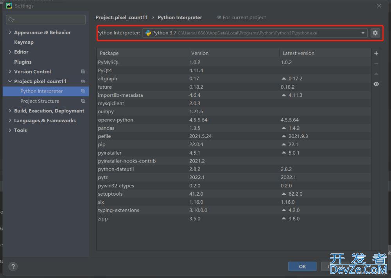Click the upgrade arrow icon for pyinstaller

tap(284, 153)
